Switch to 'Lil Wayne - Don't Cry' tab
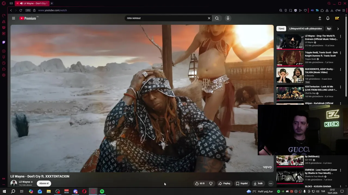This screenshot has width=348, height=195. click(x=32, y=3)
